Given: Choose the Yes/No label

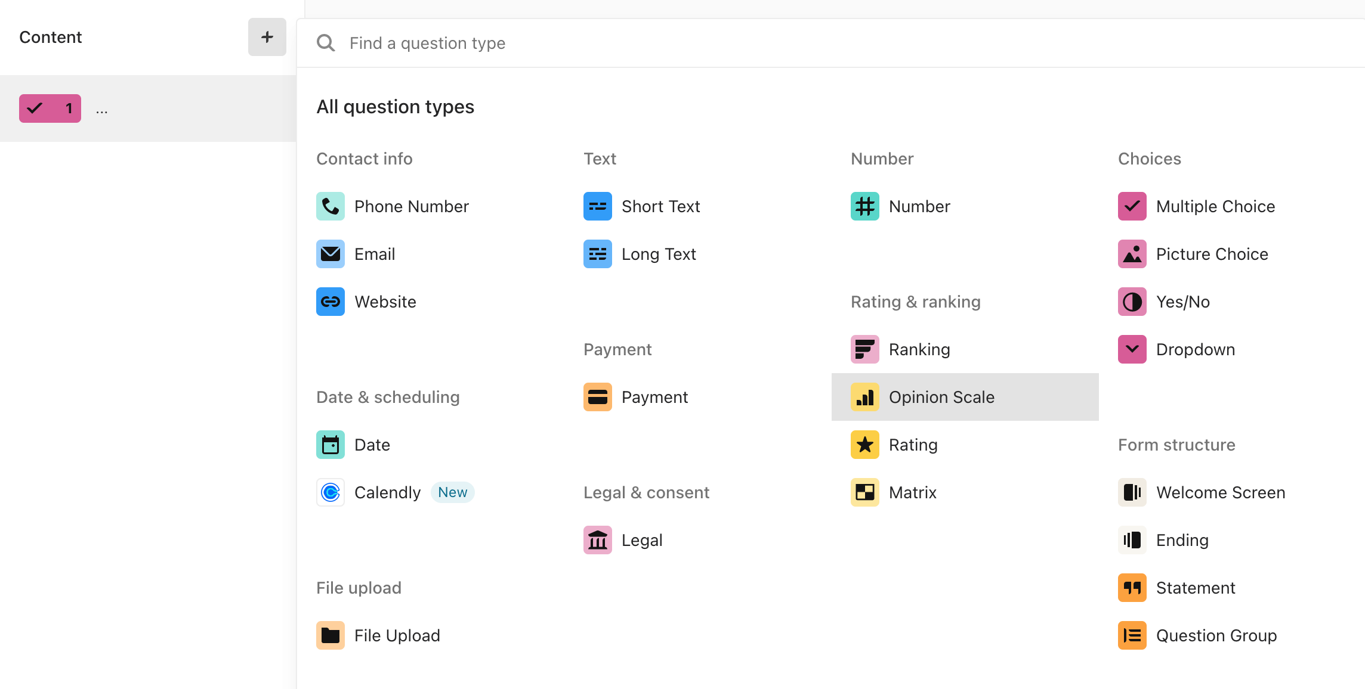Looking at the screenshot, I should [1183, 302].
